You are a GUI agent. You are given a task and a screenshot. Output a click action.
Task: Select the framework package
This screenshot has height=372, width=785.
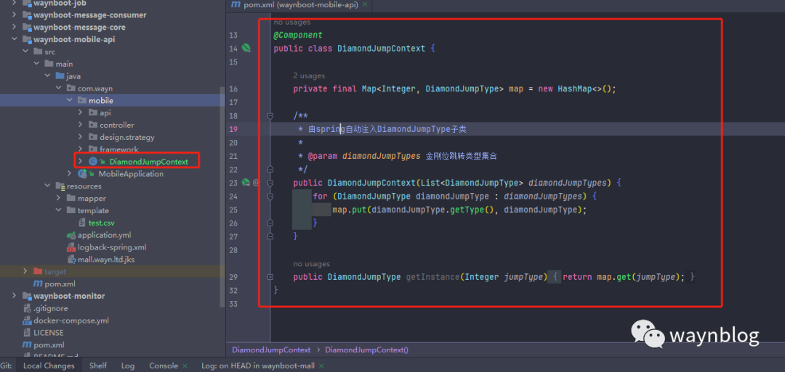click(119, 149)
